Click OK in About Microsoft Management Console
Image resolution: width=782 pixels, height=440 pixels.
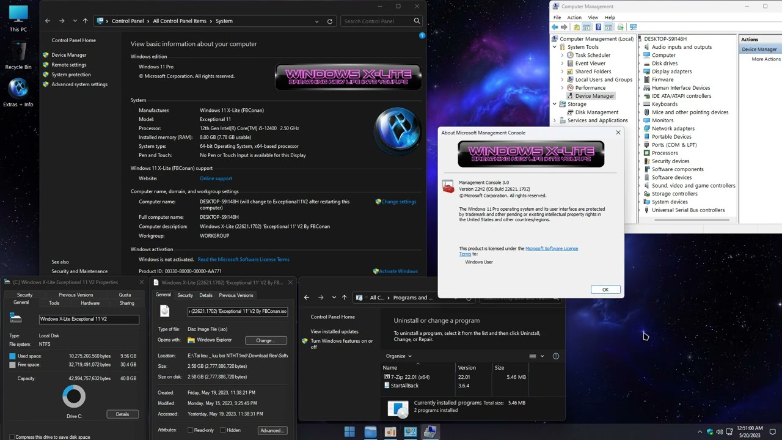[x=605, y=290]
